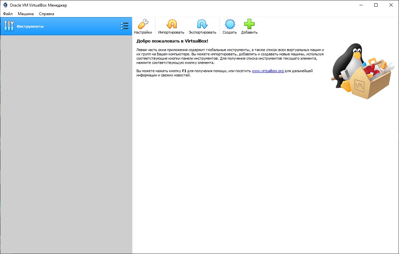Click the green plus Добавить icon

click(x=249, y=24)
